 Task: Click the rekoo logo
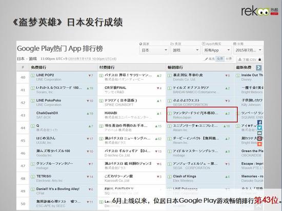[260, 11]
